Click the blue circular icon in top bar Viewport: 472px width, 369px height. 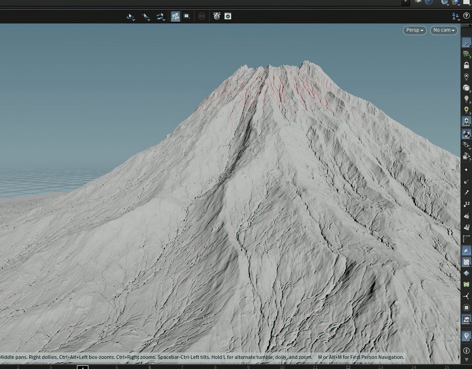coord(428,2)
